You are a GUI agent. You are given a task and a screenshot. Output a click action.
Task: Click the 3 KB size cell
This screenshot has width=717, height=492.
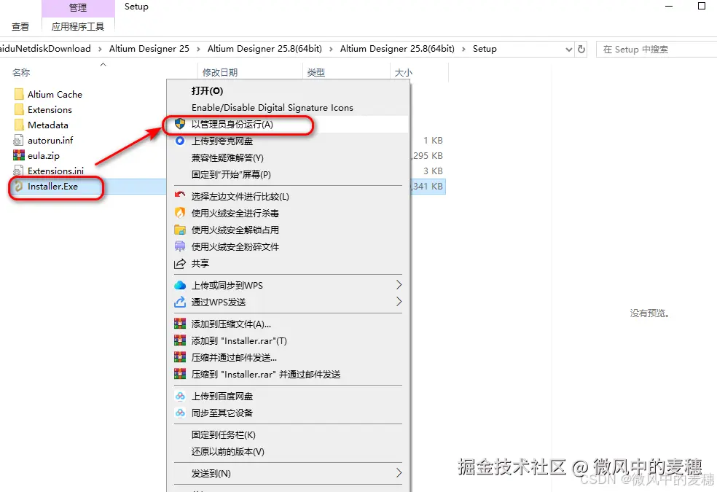pos(433,171)
